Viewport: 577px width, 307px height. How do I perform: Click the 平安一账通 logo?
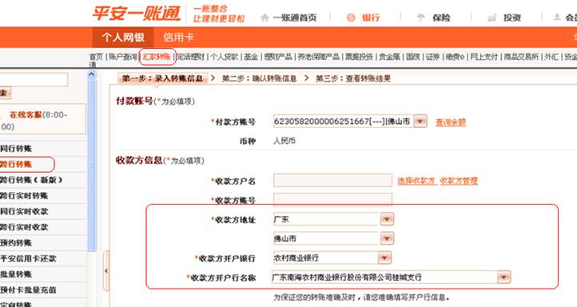136,14
